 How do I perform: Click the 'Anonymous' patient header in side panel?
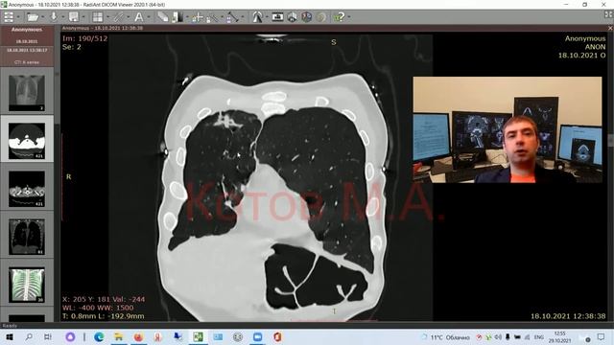[x=27, y=30]
